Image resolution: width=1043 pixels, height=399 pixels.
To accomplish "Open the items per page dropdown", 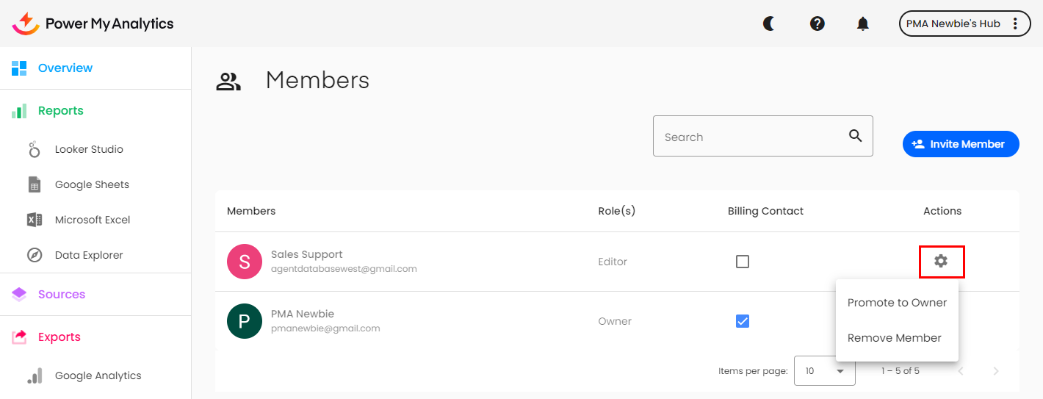I will [824, 371].
